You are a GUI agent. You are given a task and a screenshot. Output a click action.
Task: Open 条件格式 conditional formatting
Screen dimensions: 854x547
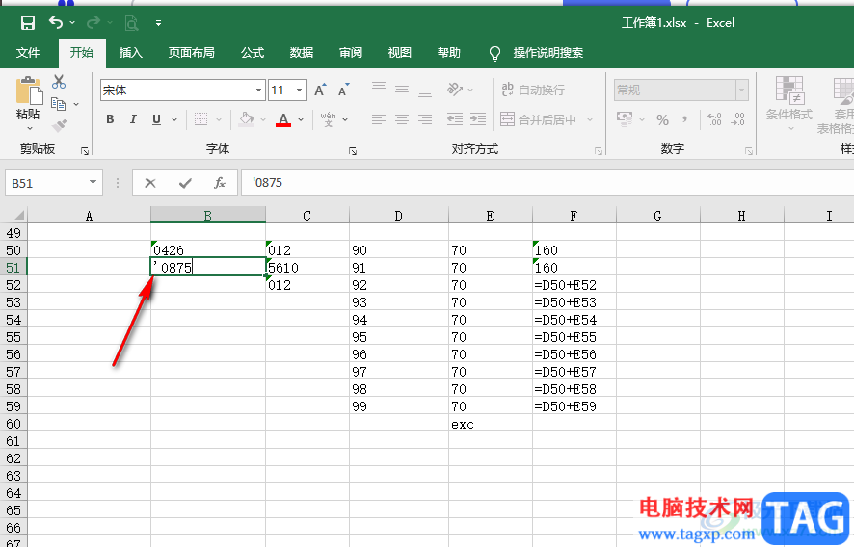pyautogui.click(x=789, y=102)
